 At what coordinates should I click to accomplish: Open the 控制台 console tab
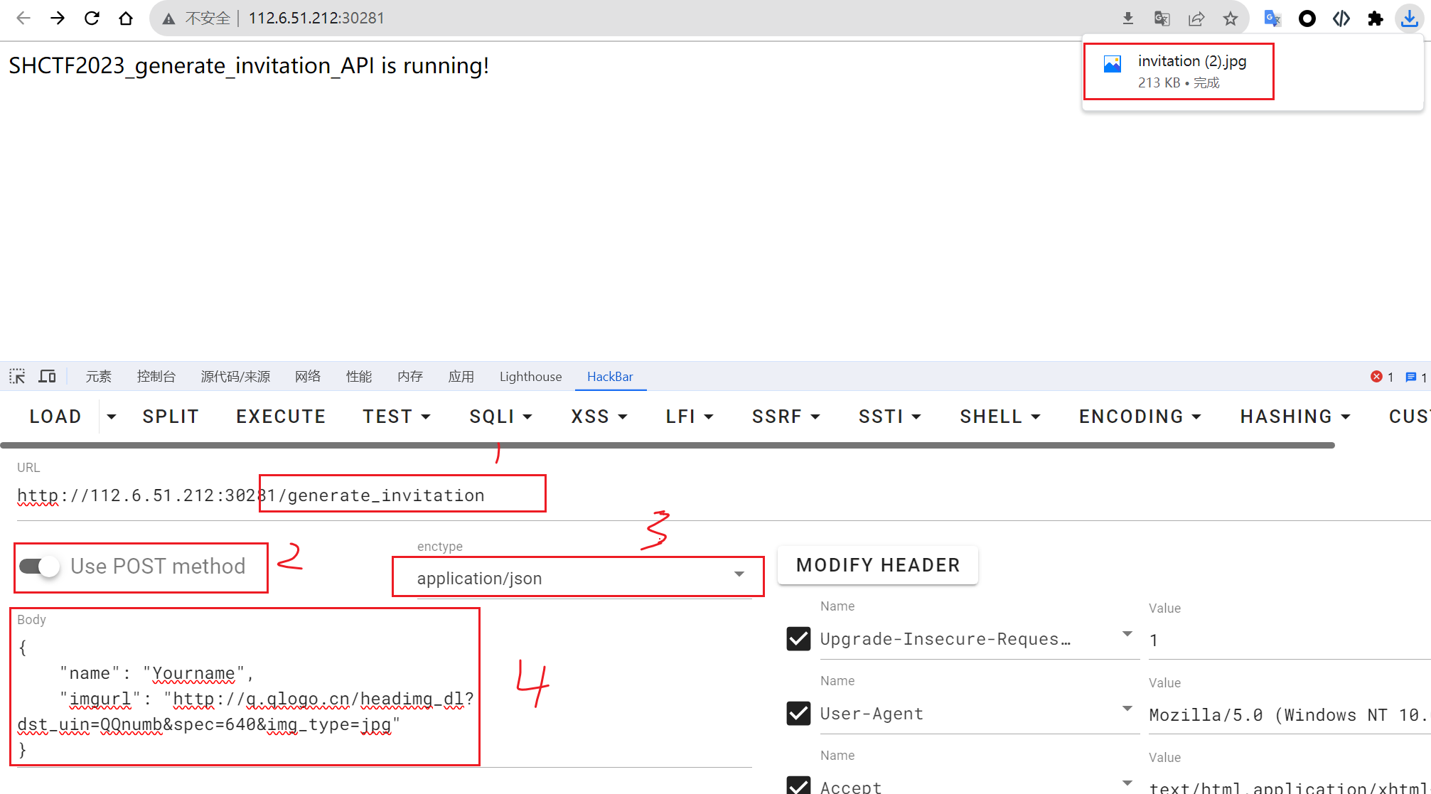click(x=156, y=376)
